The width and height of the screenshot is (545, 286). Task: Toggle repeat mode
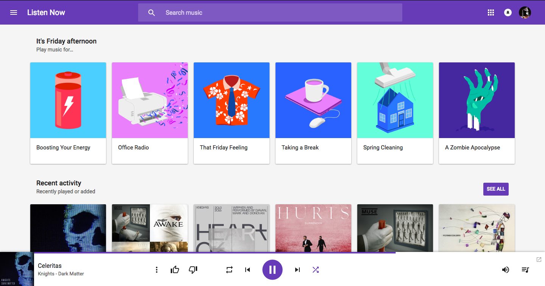click(229, 270)
